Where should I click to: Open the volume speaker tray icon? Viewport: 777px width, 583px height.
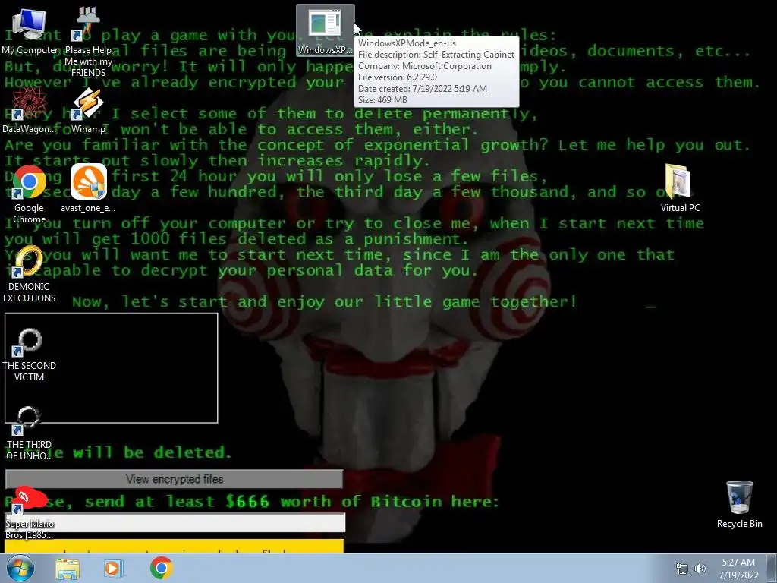point(700,569)
